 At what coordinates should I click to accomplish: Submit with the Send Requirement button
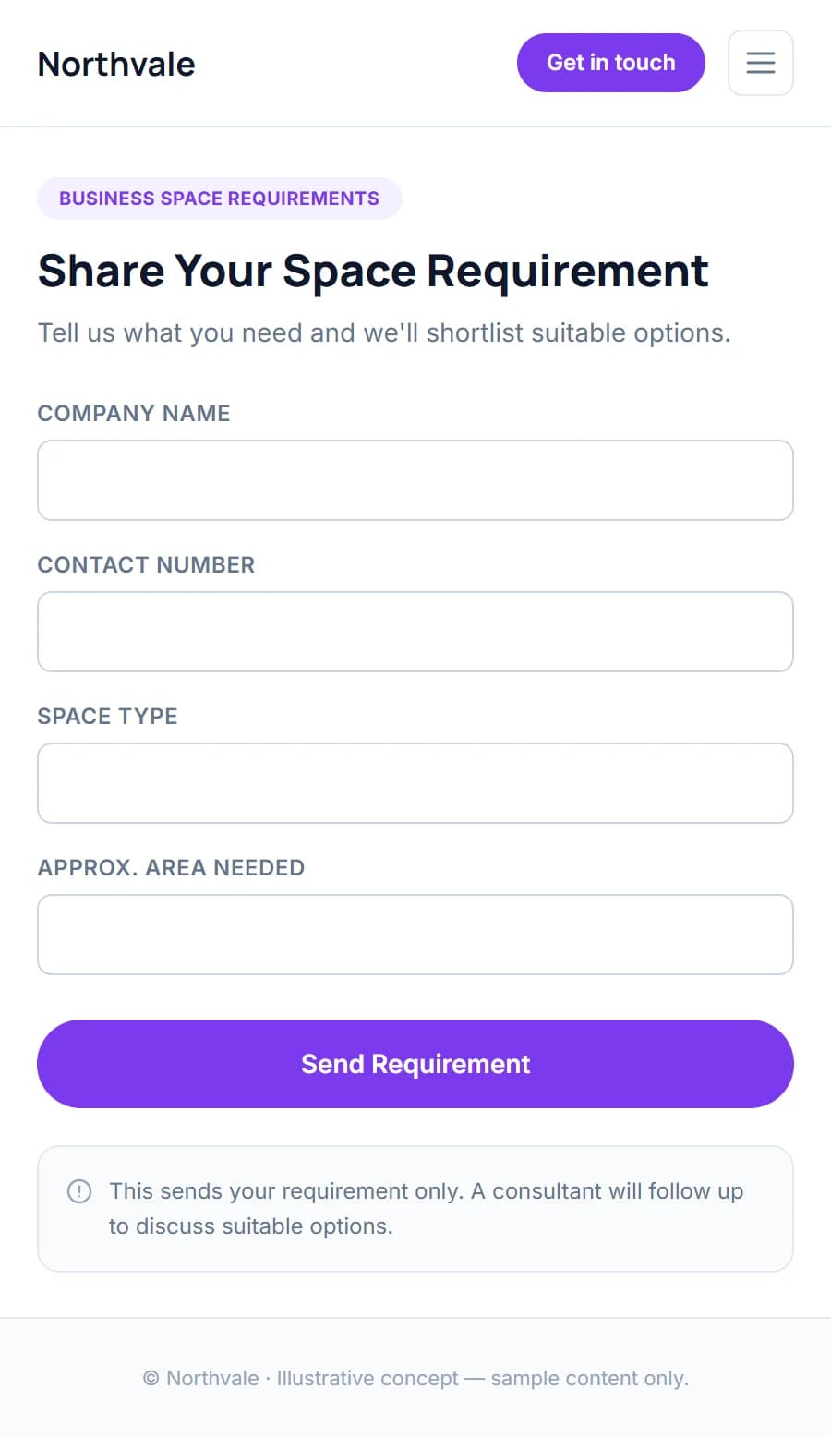415,1064
